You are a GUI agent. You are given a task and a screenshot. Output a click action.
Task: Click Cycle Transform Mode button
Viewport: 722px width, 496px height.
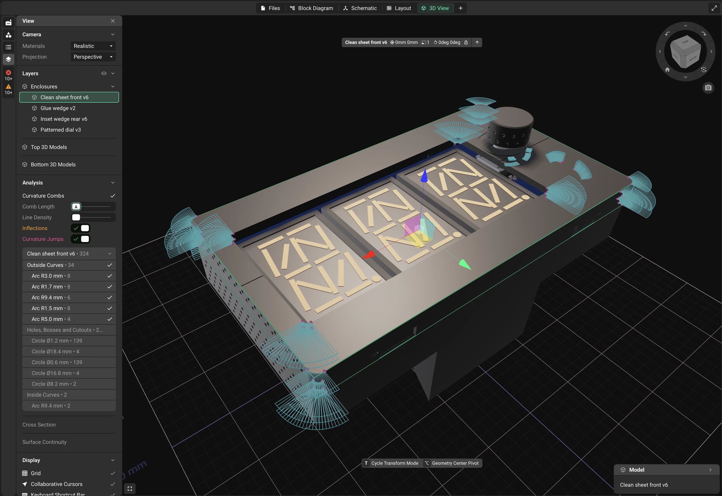391,463
